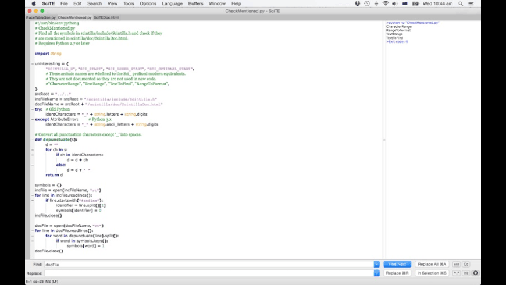506x285 pixels.
Task: Collapse the 'uninteresting = {' fold marker
Action: pyautogui.click(x=32, y=64)
